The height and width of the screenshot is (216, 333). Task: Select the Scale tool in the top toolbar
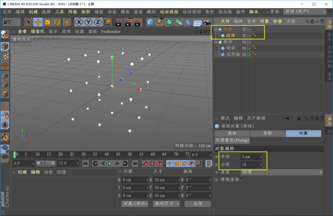pyautogui.click(x=47, y=22)
